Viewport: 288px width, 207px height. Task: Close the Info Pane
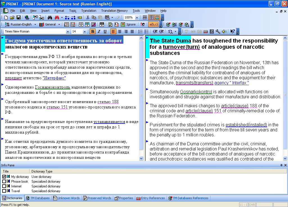[x=285, y=165]
